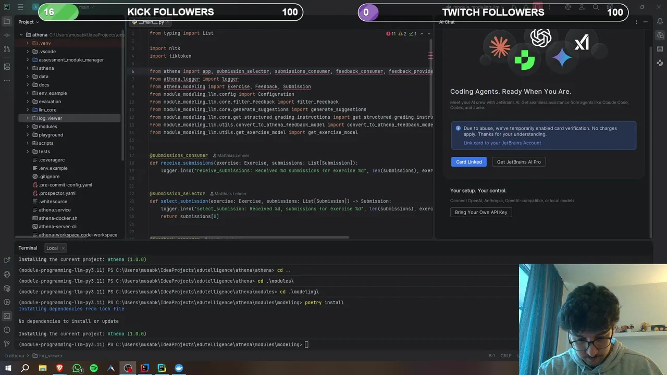
Task: Hide the AI Chat panel with minimize icon
Action: click(645, 22)
